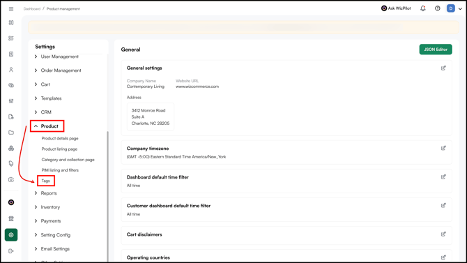Edit Dashboard default time filter
The image size is (467, 263).
443,176
